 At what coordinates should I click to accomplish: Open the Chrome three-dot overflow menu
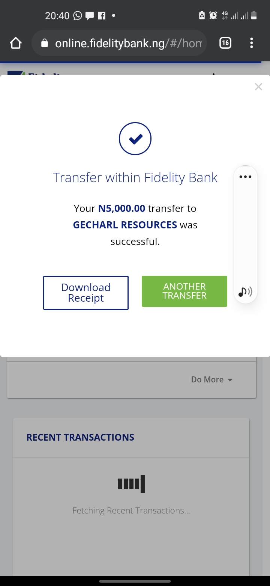click(251, 43)
